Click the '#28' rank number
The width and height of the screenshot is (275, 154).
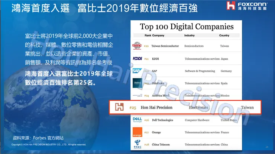click(x=147, y=145)
